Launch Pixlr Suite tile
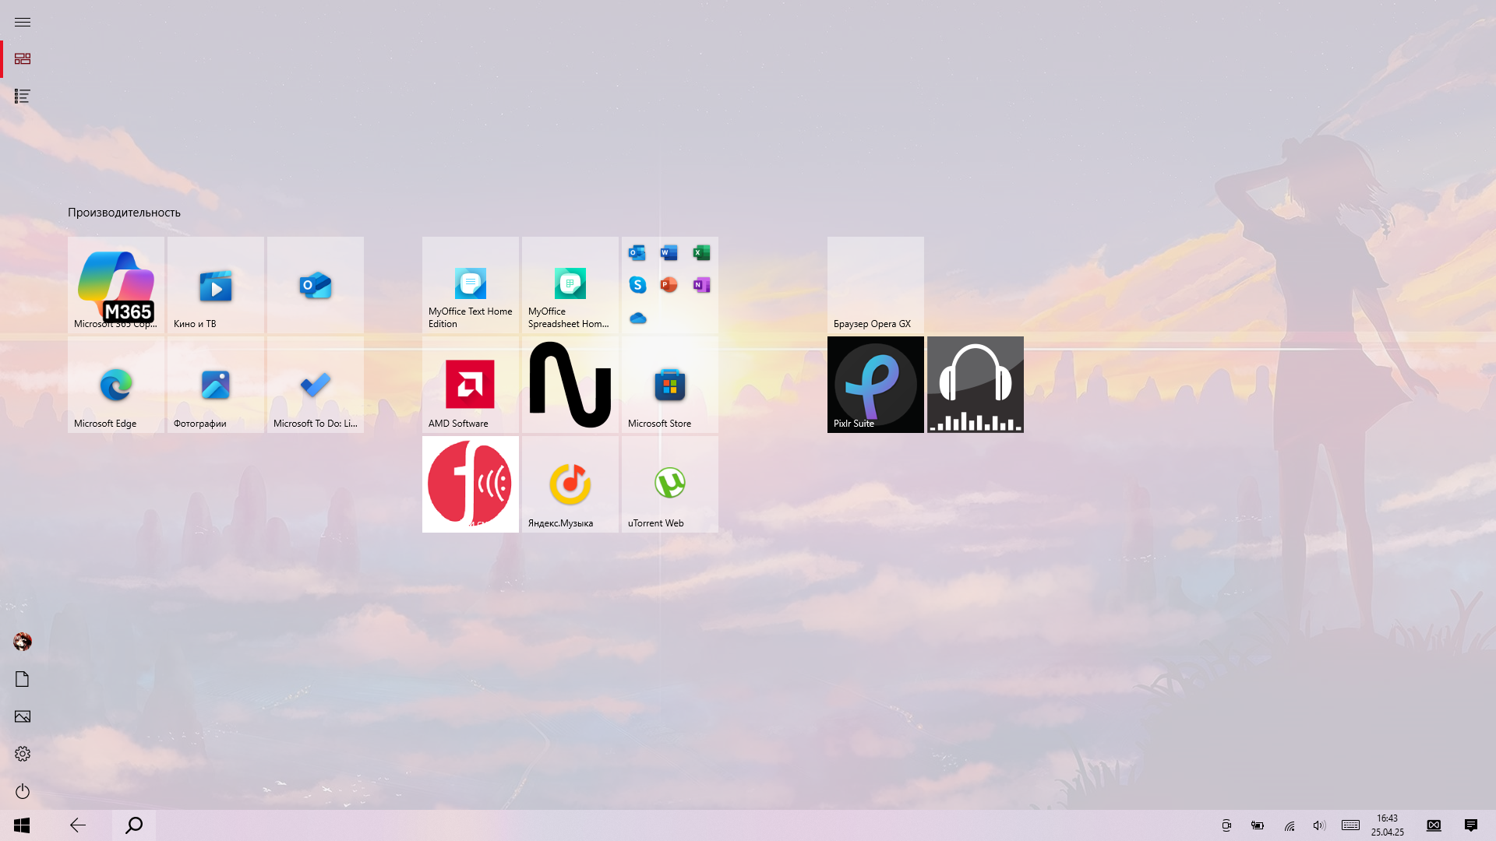The image size is (1496, 841). tap(876, 385)
